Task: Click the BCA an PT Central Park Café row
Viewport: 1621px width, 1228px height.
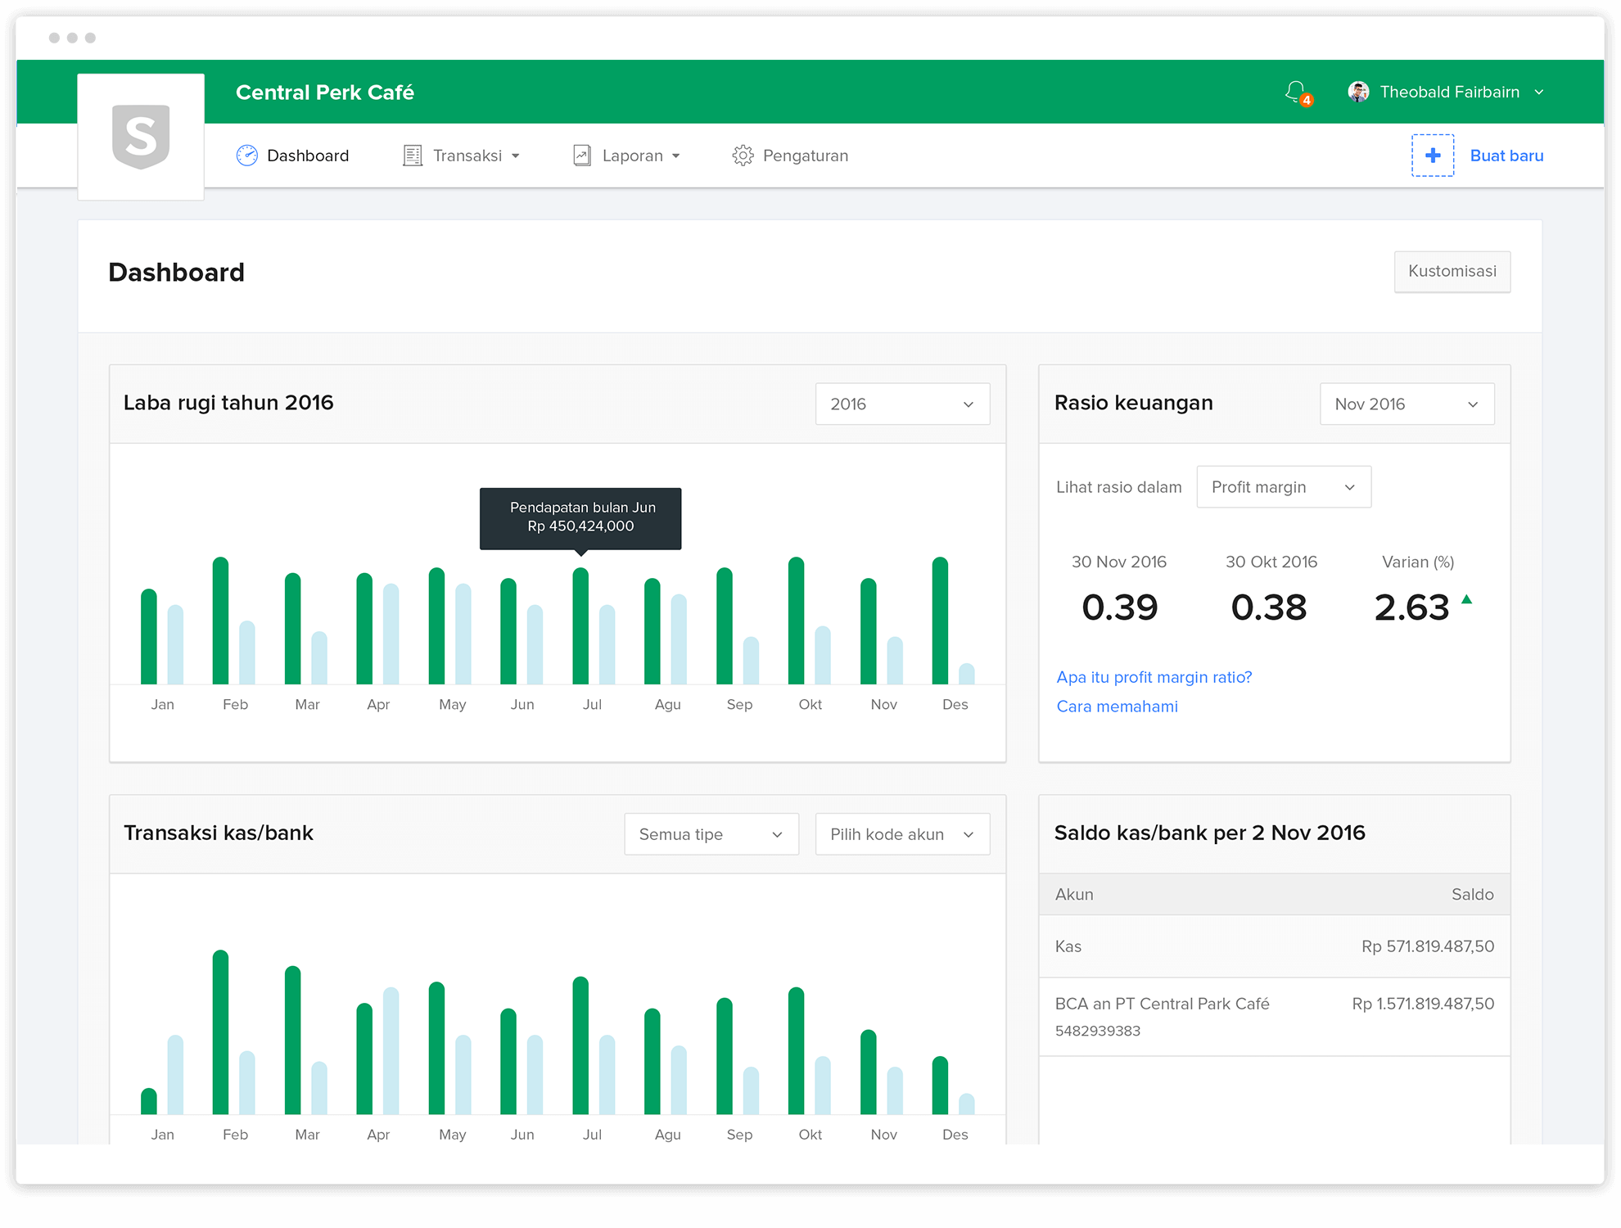Action: (1275, 1017)
